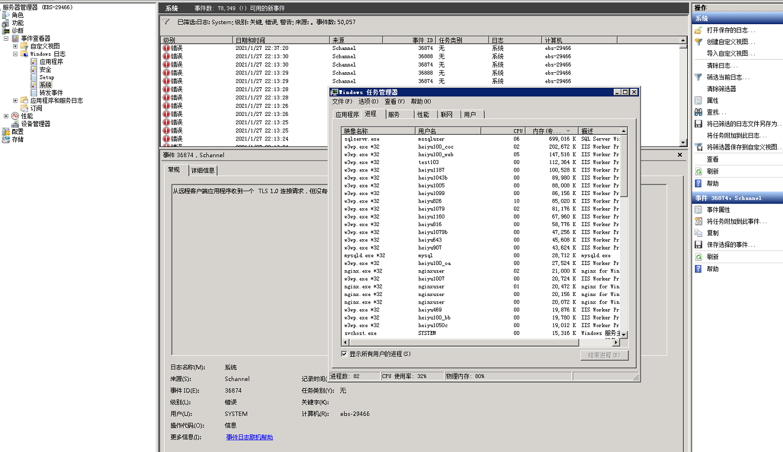
Task: Collapse the Windows 日志 tree node
Action: click(15, 54)
